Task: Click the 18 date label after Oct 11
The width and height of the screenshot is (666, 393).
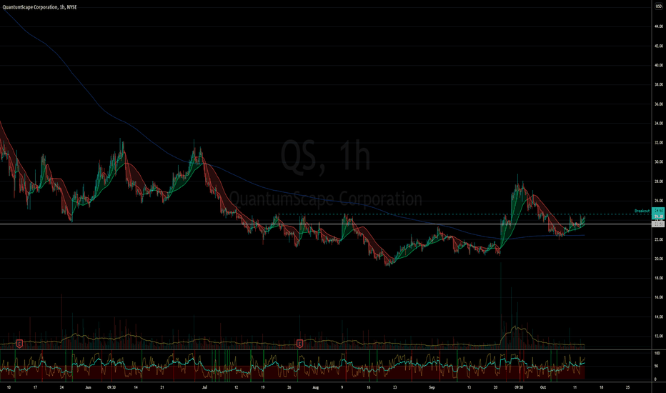Action: [x=602, y=387]
